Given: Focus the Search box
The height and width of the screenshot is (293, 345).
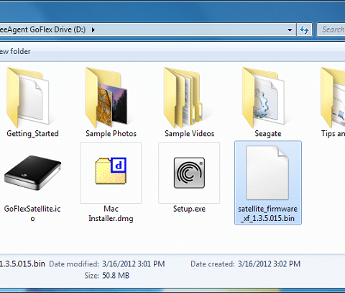Looking at the screenshot, I should (x=331, y=30).
